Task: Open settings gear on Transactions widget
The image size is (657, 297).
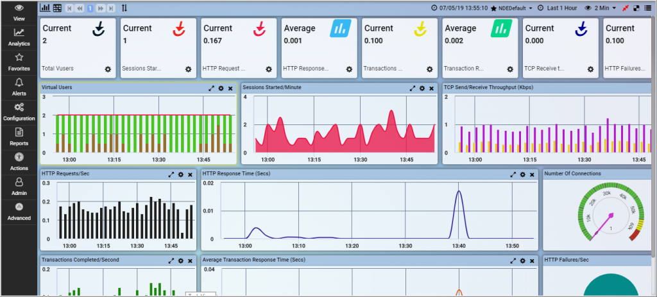Action: pos(430,69)
